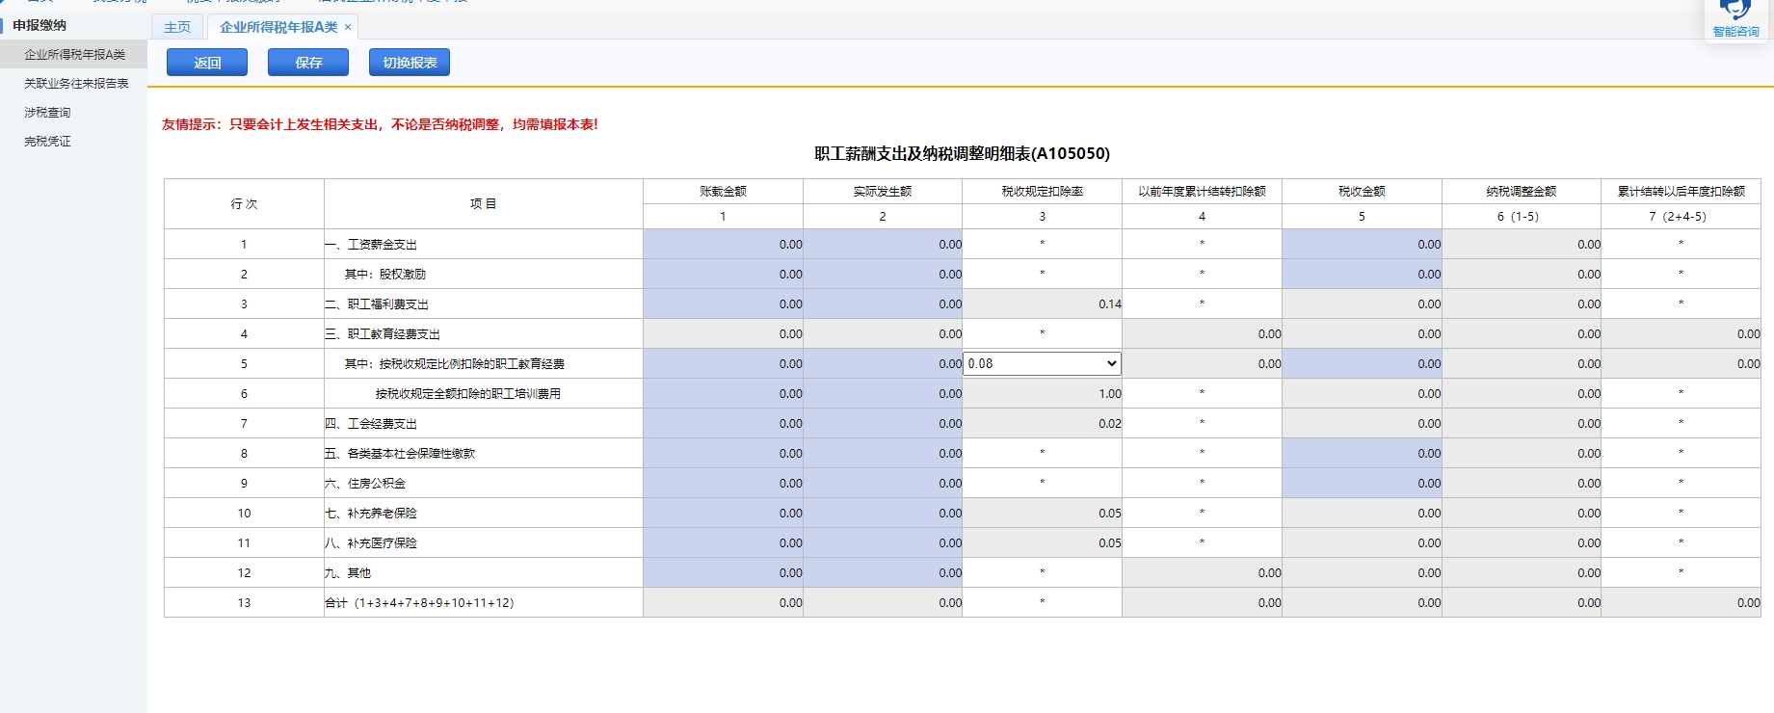This screenshot has width=1774, height=713.
Task: Click 账载金额 field for 九、其他 row
Action: 723,573
